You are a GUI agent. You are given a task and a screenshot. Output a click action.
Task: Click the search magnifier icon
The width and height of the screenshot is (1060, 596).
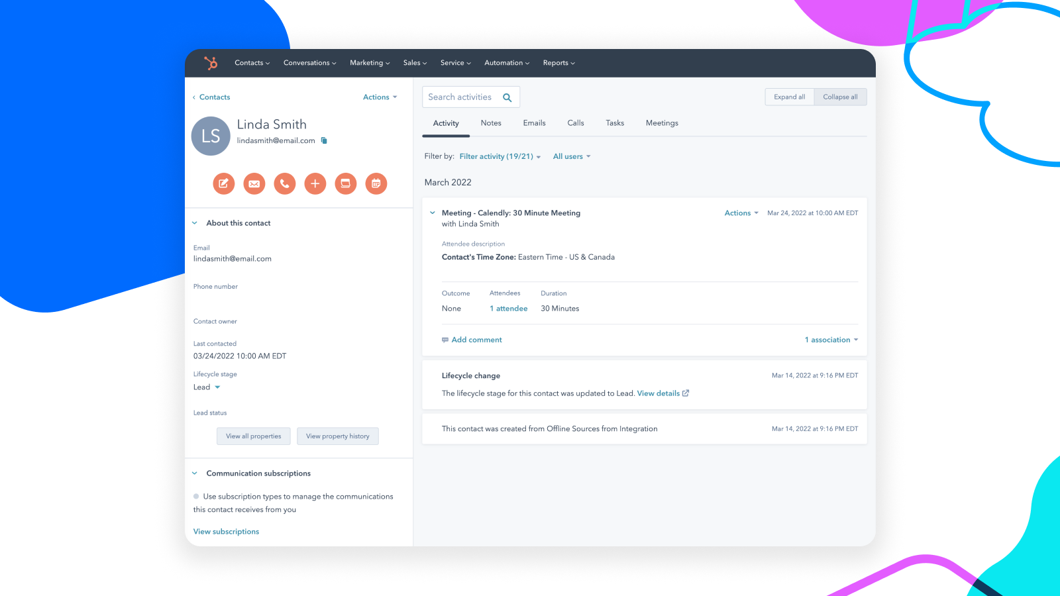(507, 97)
